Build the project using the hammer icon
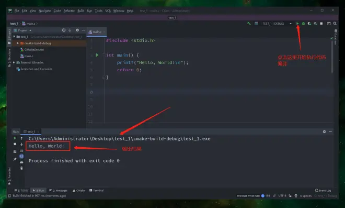 click(x=249, y=24)
